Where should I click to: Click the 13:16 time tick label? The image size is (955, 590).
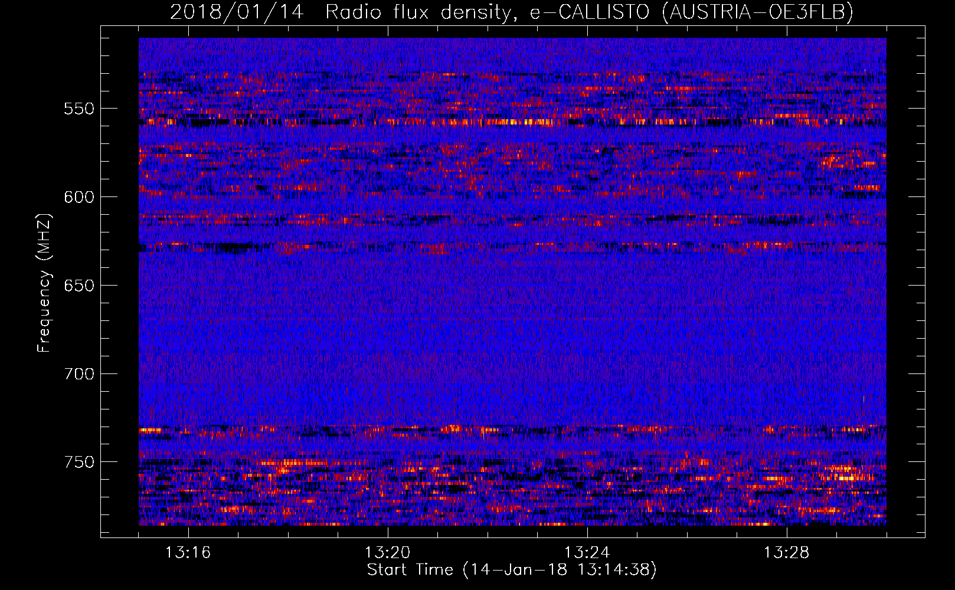pyautogui.click(x=188, y=553)
